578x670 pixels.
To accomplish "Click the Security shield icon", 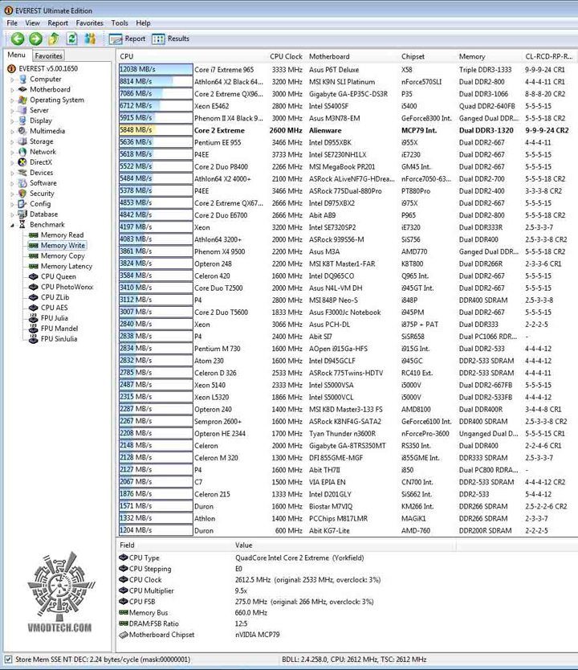I will click(x=22, y=194).
